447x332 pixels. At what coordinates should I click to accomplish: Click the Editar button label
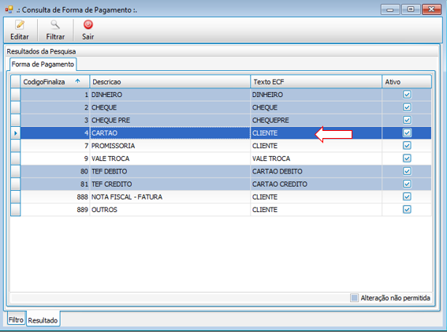coord(20,37)
